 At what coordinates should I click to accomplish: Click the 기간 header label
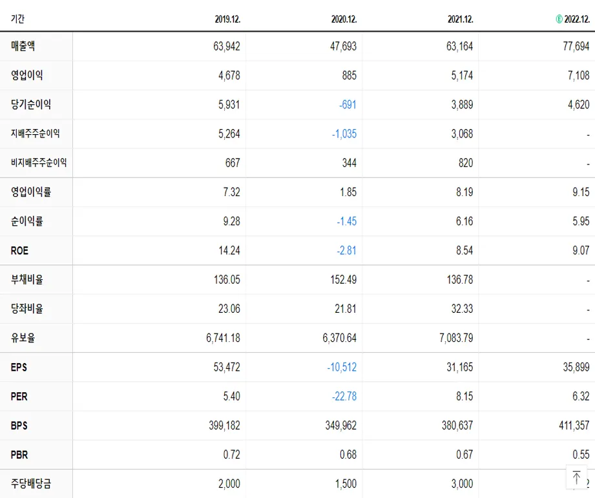17,19
